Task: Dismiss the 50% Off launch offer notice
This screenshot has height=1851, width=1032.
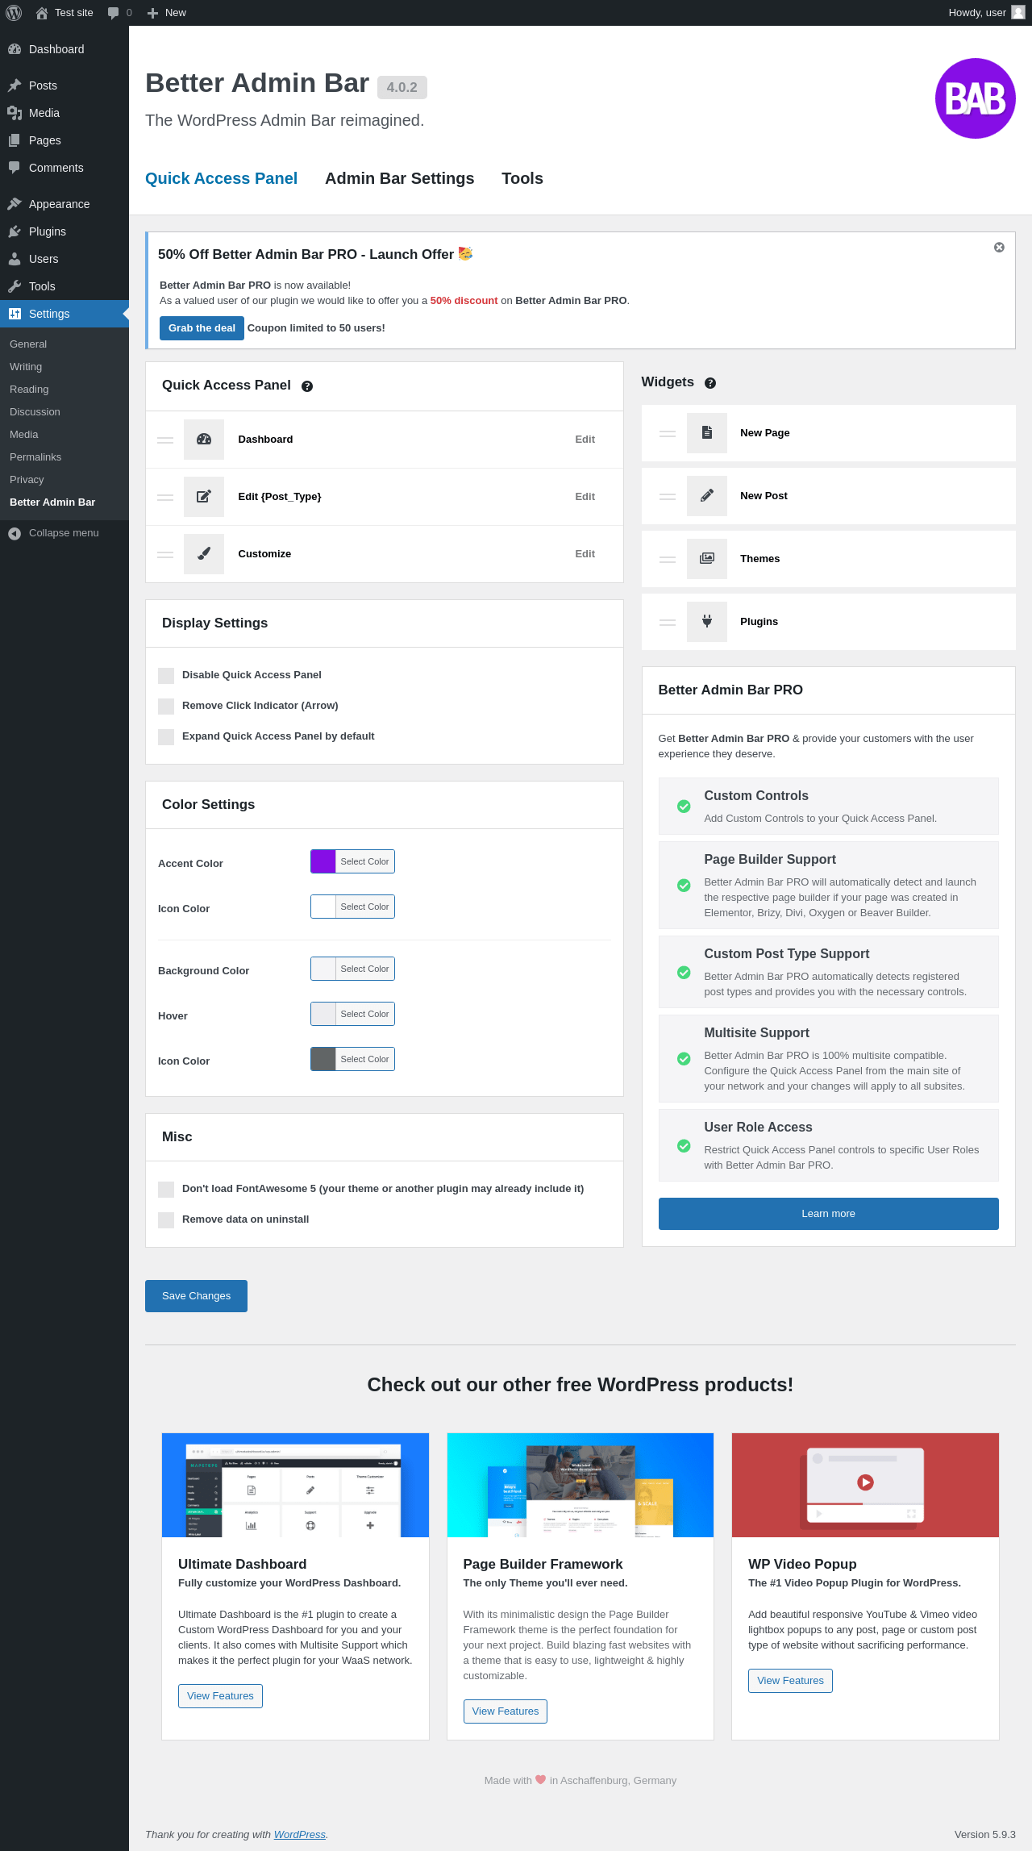Action: (x=999, y=248)
